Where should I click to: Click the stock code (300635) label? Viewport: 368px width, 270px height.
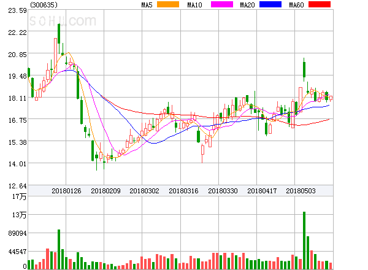point(44,5)
